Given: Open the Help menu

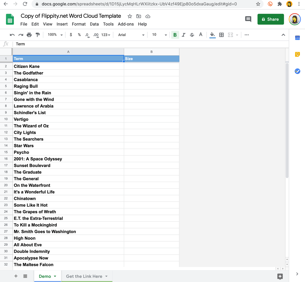Looking at the screenshot, I should [x=142, y=24].
